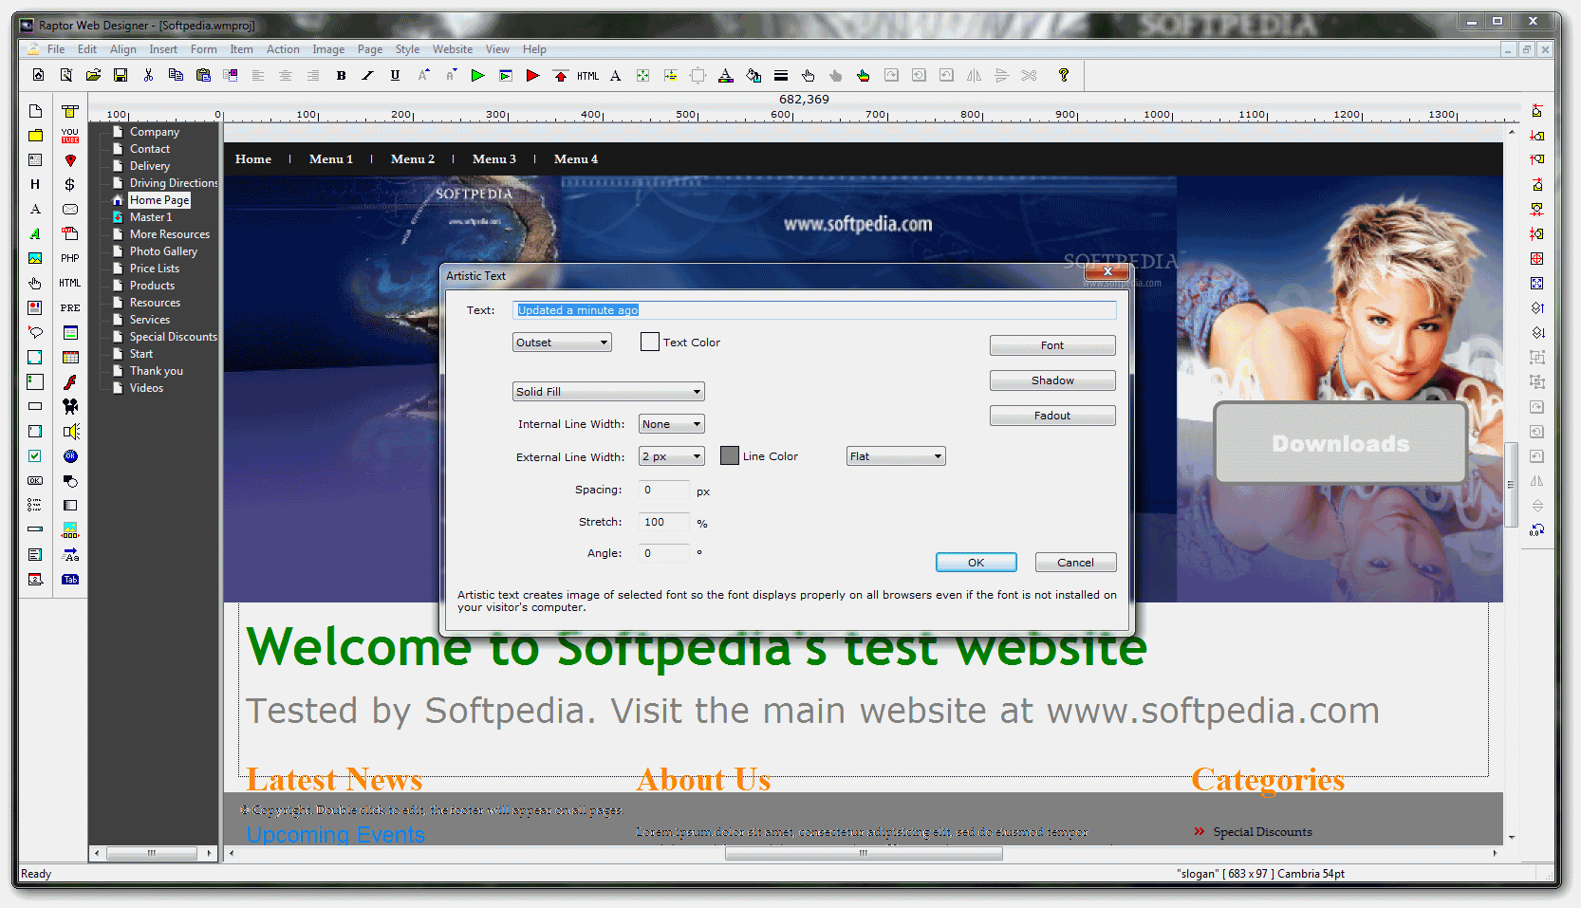Select the table grid tool
1581x908 pixels.
[70, 358]
